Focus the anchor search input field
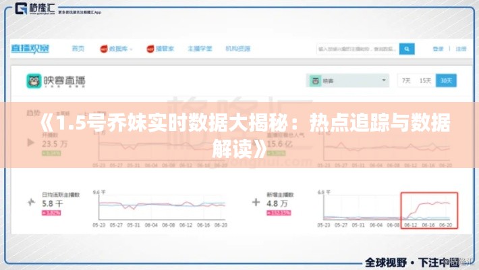Image resolution: width=479 pixels, height=270 pixels. click(358, 49)
